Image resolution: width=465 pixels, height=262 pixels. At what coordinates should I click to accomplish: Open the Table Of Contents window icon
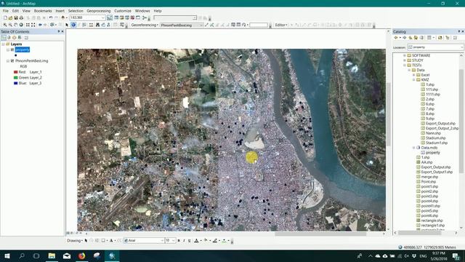pyautogui.click(x=116, y=17)
